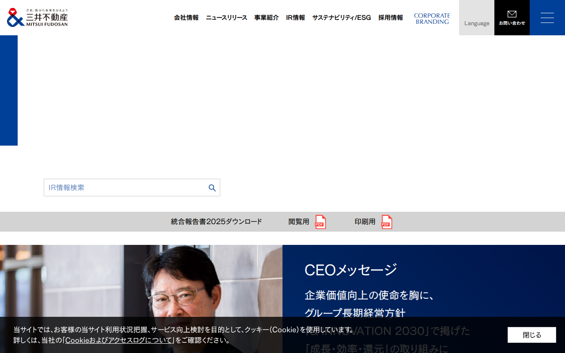565x353 pixels.
Task: Click the 企業価値向上の使命を胸に text
Action: tap(370, 295)
